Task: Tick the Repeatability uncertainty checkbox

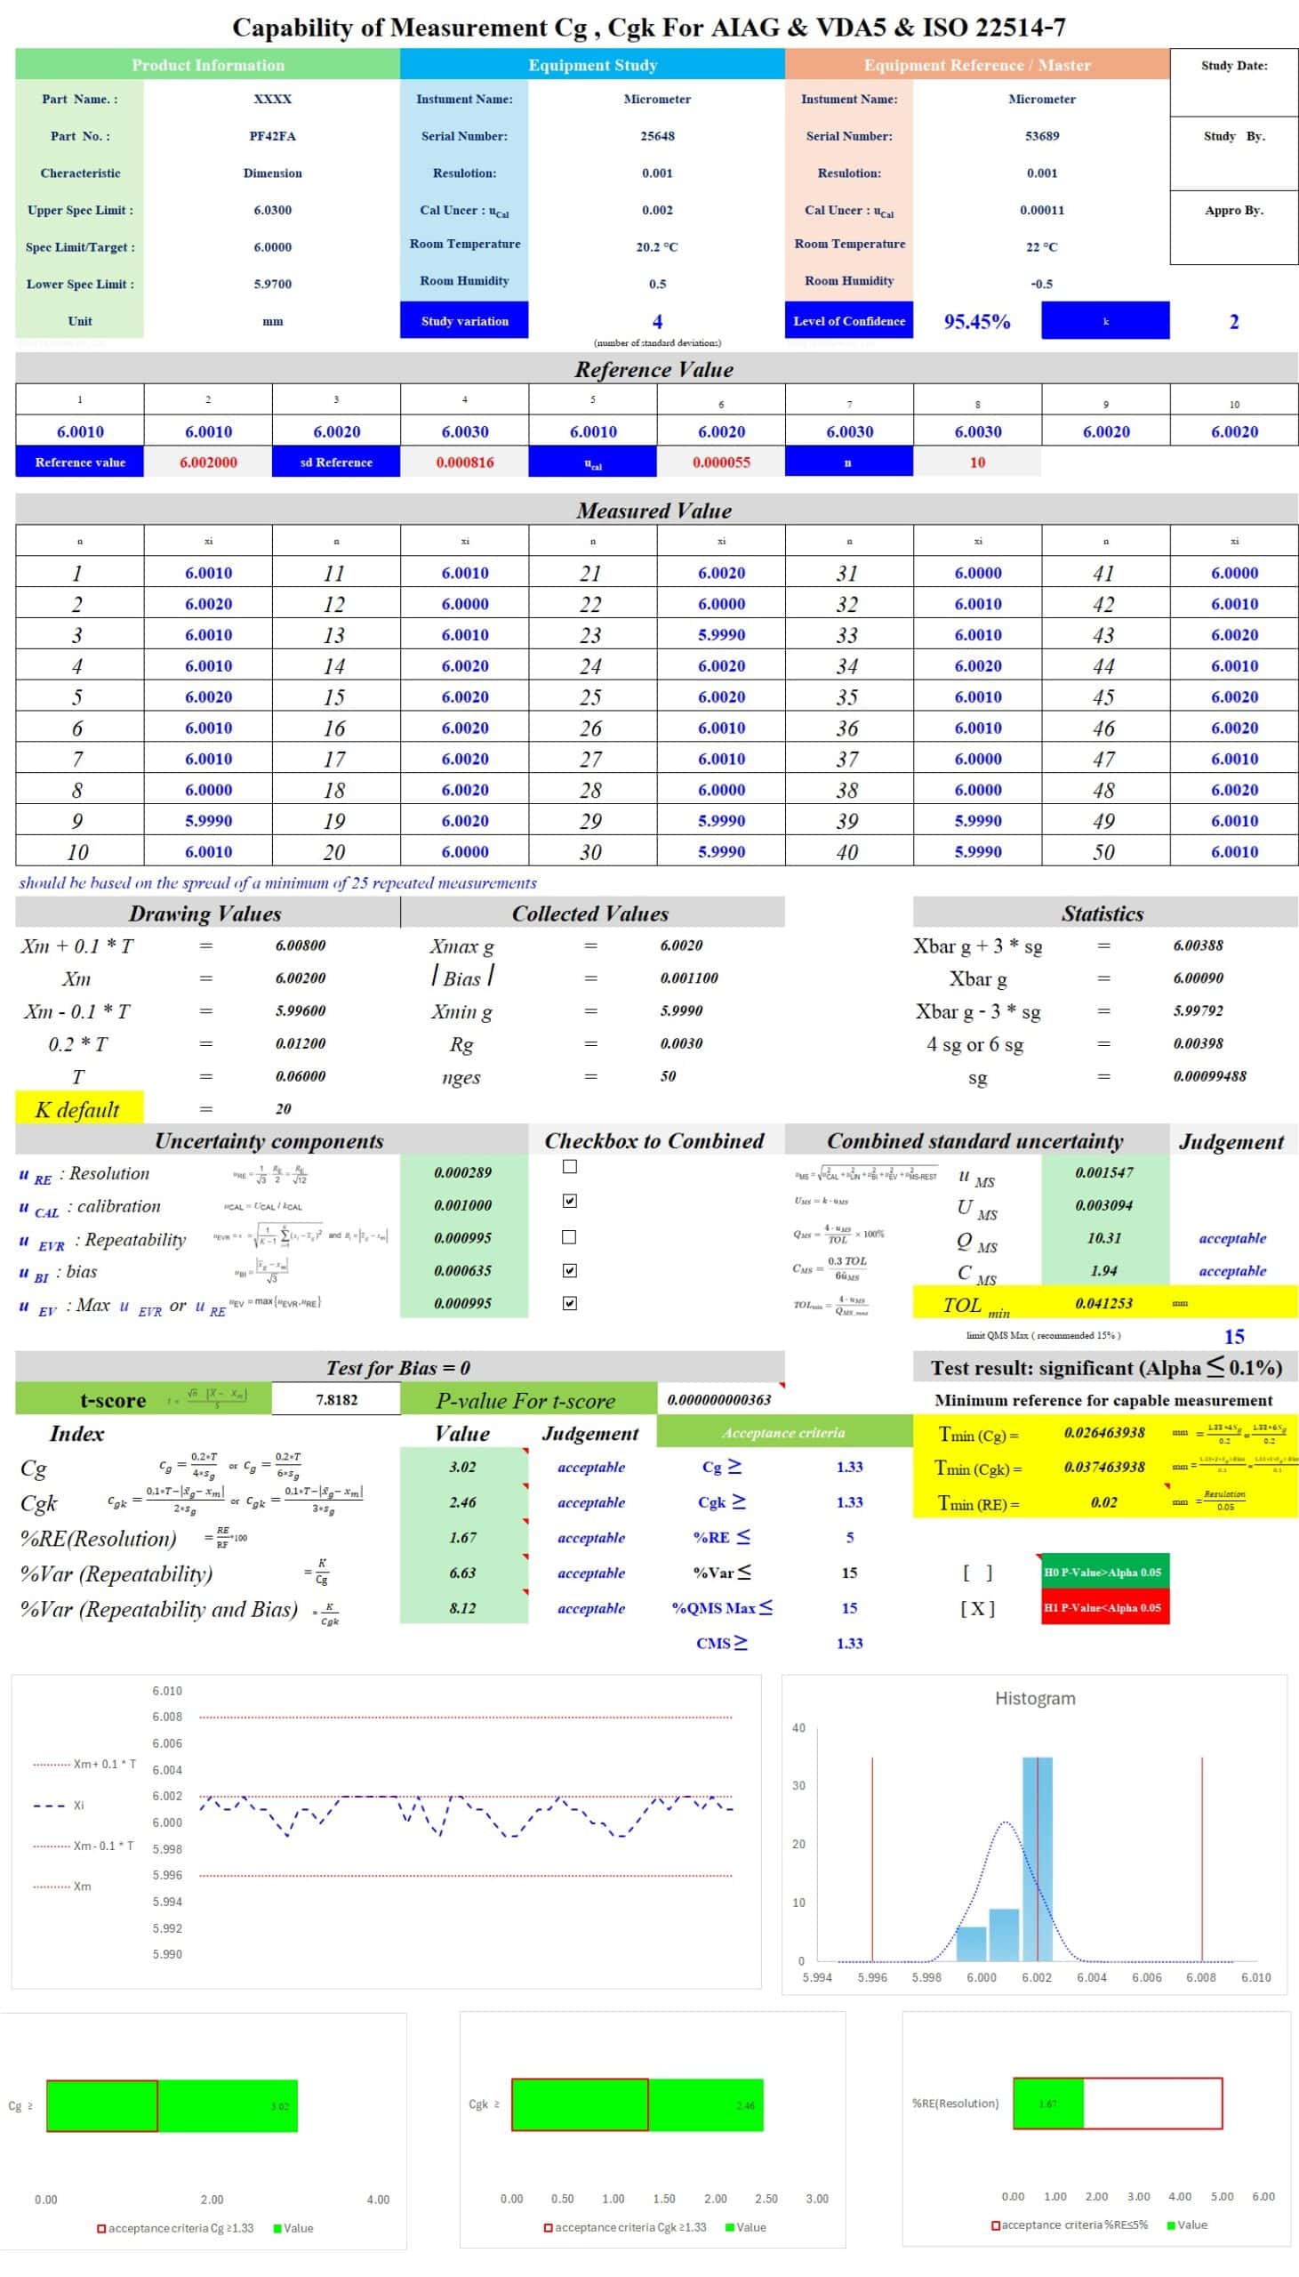Action: click(x=569, y=1236)
